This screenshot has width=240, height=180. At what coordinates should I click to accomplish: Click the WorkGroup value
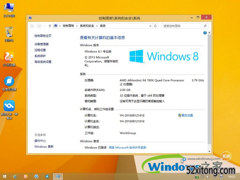click(128, 133)
